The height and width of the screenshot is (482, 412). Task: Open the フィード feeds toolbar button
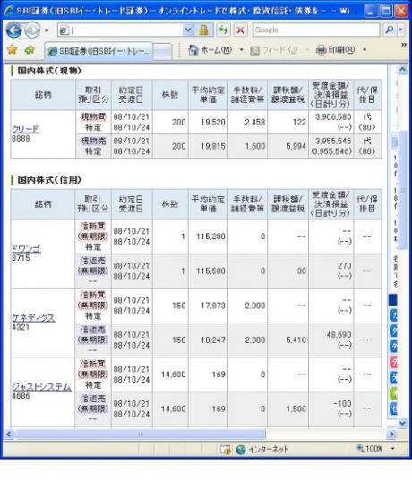tap(274, 50)
